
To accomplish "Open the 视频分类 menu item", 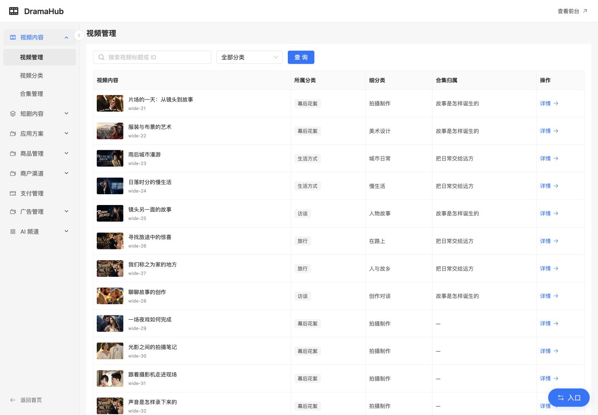I will (x=39, y=76).
